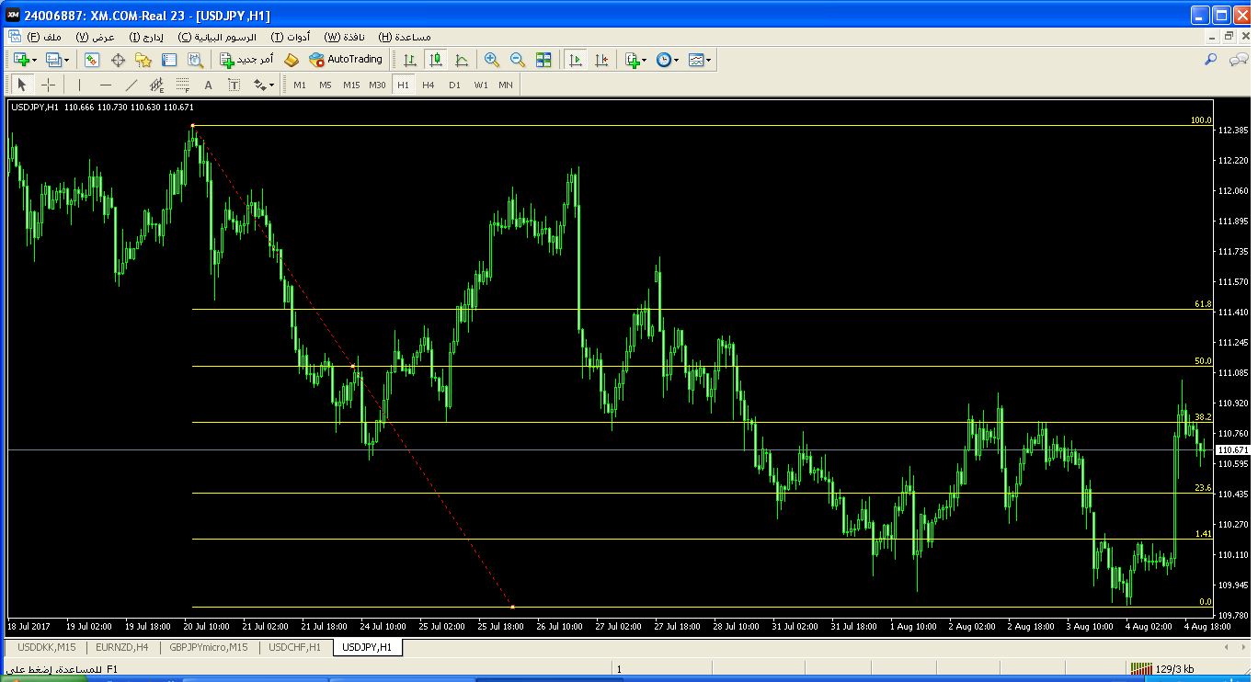Show the Navigator panel (folder star icon)

click(143, 60)
